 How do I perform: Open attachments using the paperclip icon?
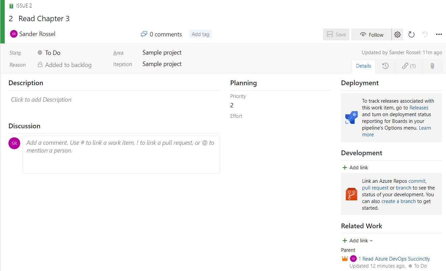432,66
